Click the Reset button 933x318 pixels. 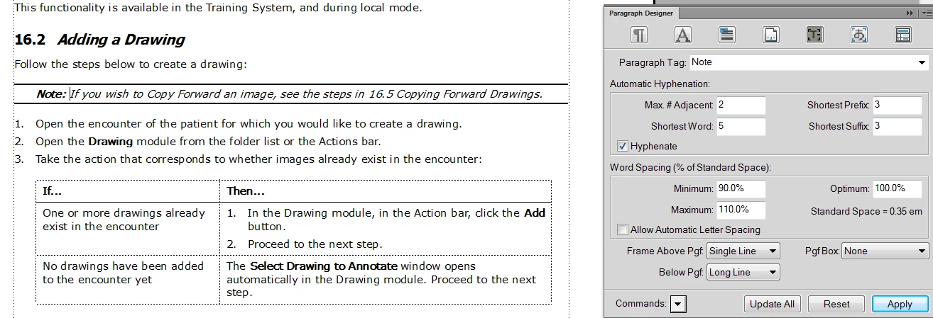836,305
